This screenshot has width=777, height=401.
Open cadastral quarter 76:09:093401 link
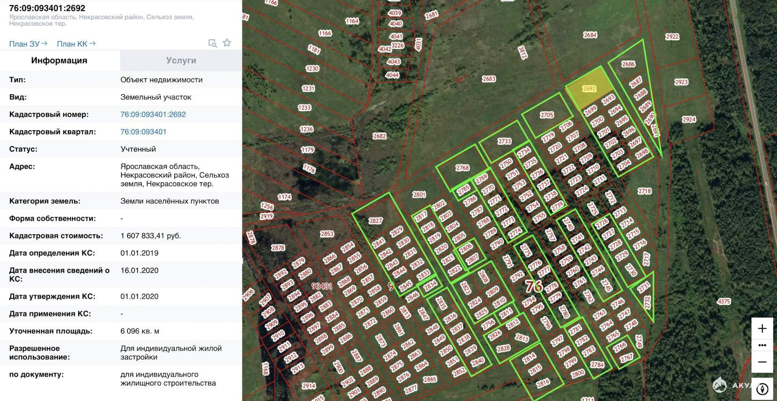[x=143, y=132]
